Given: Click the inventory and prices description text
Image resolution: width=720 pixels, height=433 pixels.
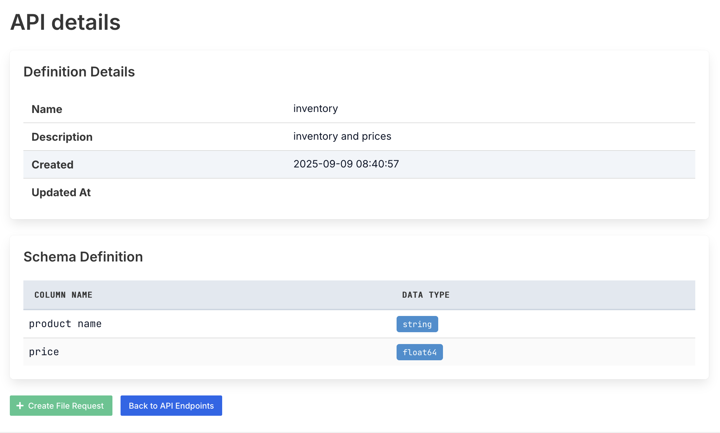Looking at the screenshot, I should click(x=342, y=136).
